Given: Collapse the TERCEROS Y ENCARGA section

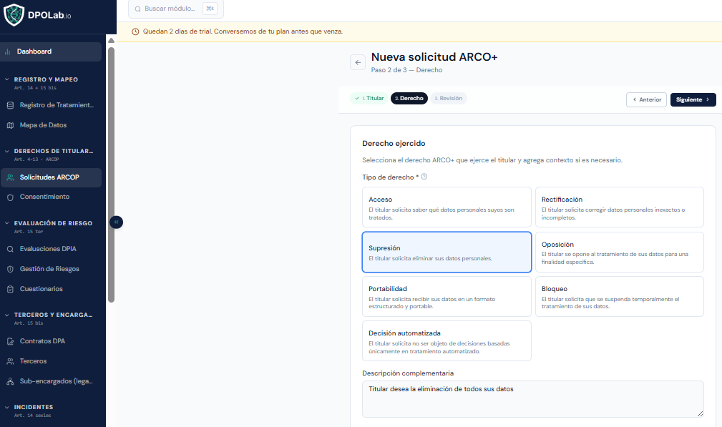Looking at the screenshot, I should 7,315.
